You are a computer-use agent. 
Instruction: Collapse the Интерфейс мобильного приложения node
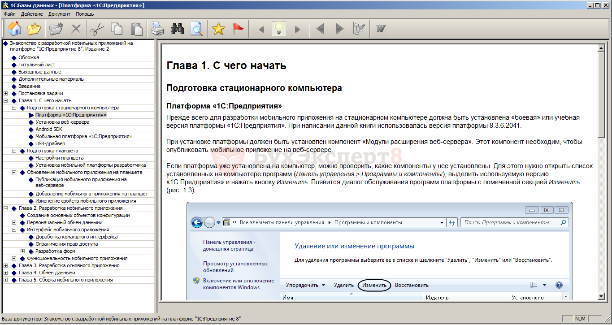[14, 230]
